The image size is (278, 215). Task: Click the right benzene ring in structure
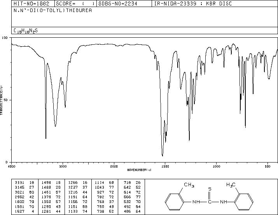(244, 202)
